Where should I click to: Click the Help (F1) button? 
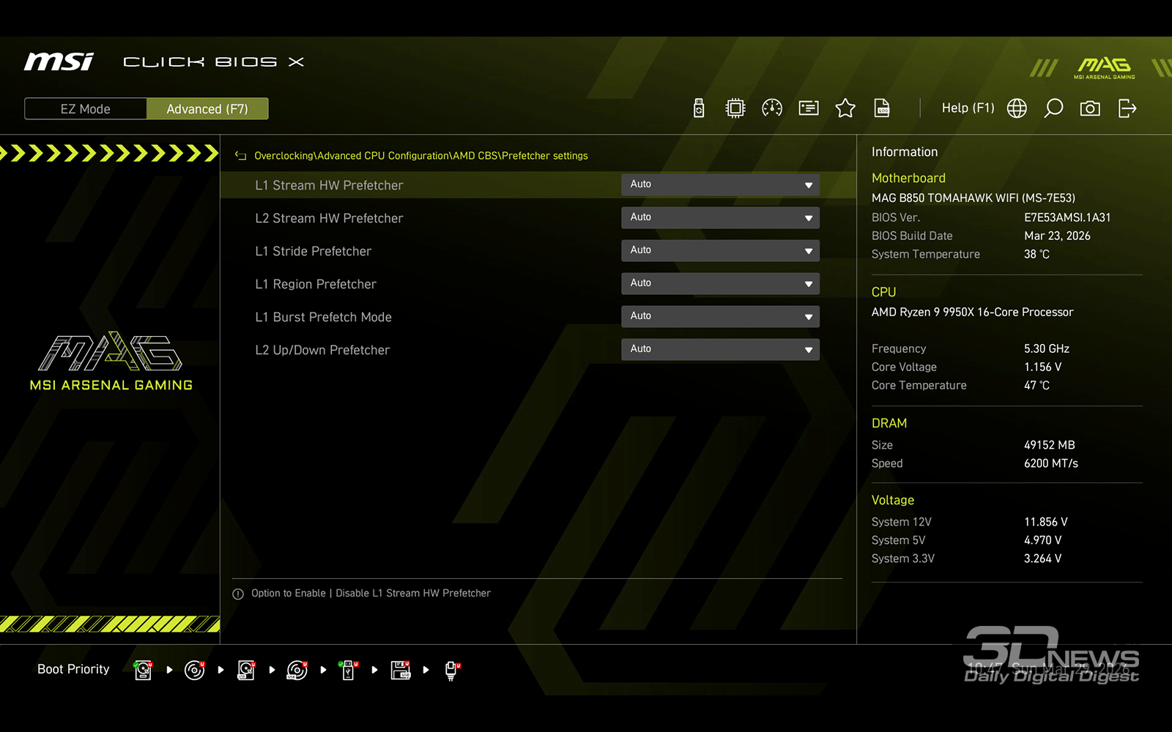[x=968, y=108]
